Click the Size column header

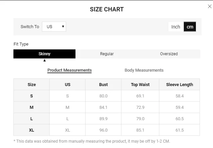tap(32, 85)
